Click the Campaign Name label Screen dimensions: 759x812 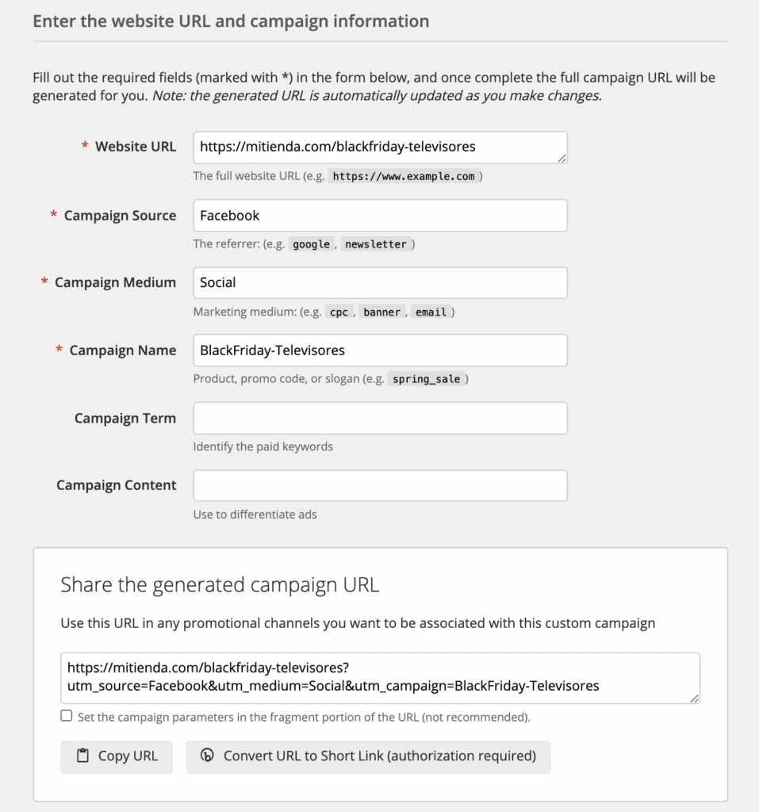click(x=122, y=350)
